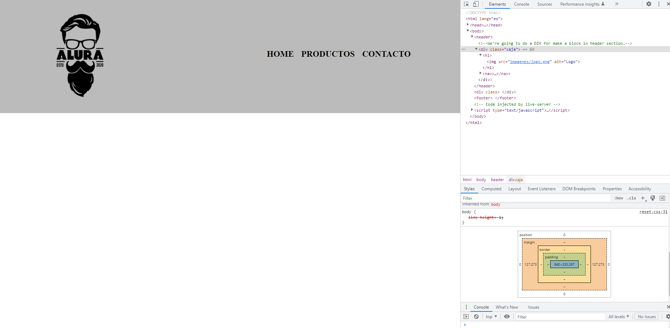This screenshot has width=670, height=328.
Task: Open the Accessibility tab
Action: tap(640, 189)
